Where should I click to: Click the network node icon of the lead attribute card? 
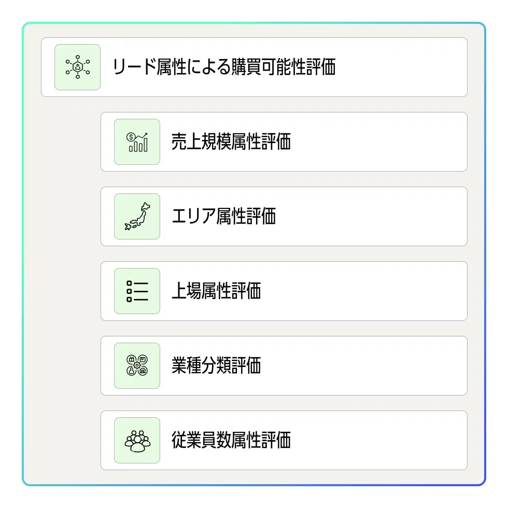click(x=77, y=67)
